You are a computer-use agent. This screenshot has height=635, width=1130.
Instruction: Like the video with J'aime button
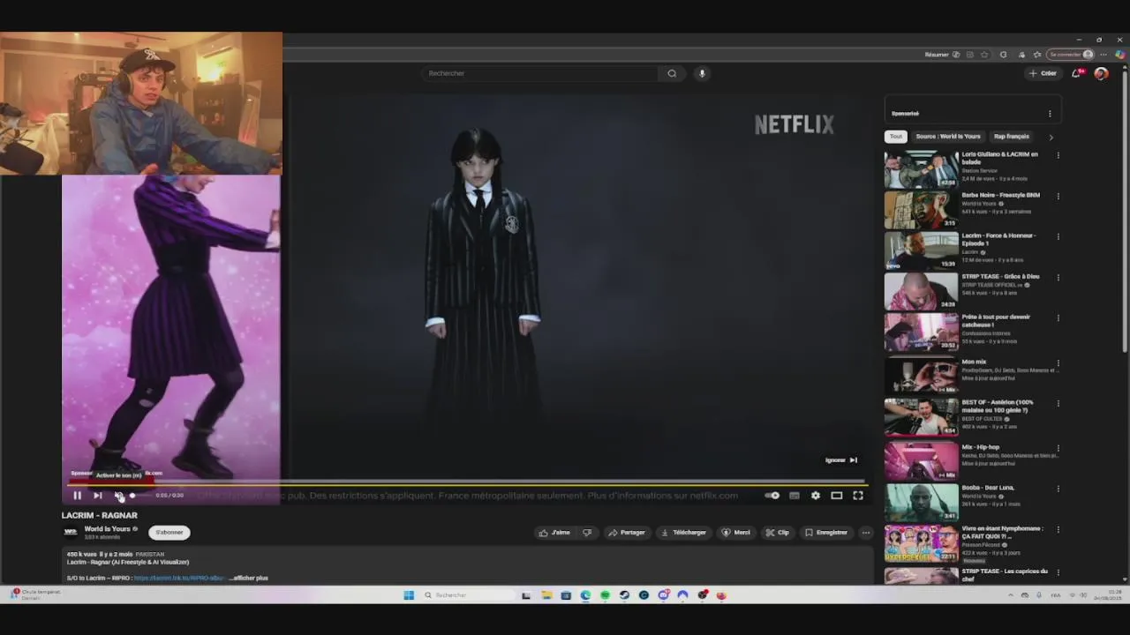click(x=555, y=533)
